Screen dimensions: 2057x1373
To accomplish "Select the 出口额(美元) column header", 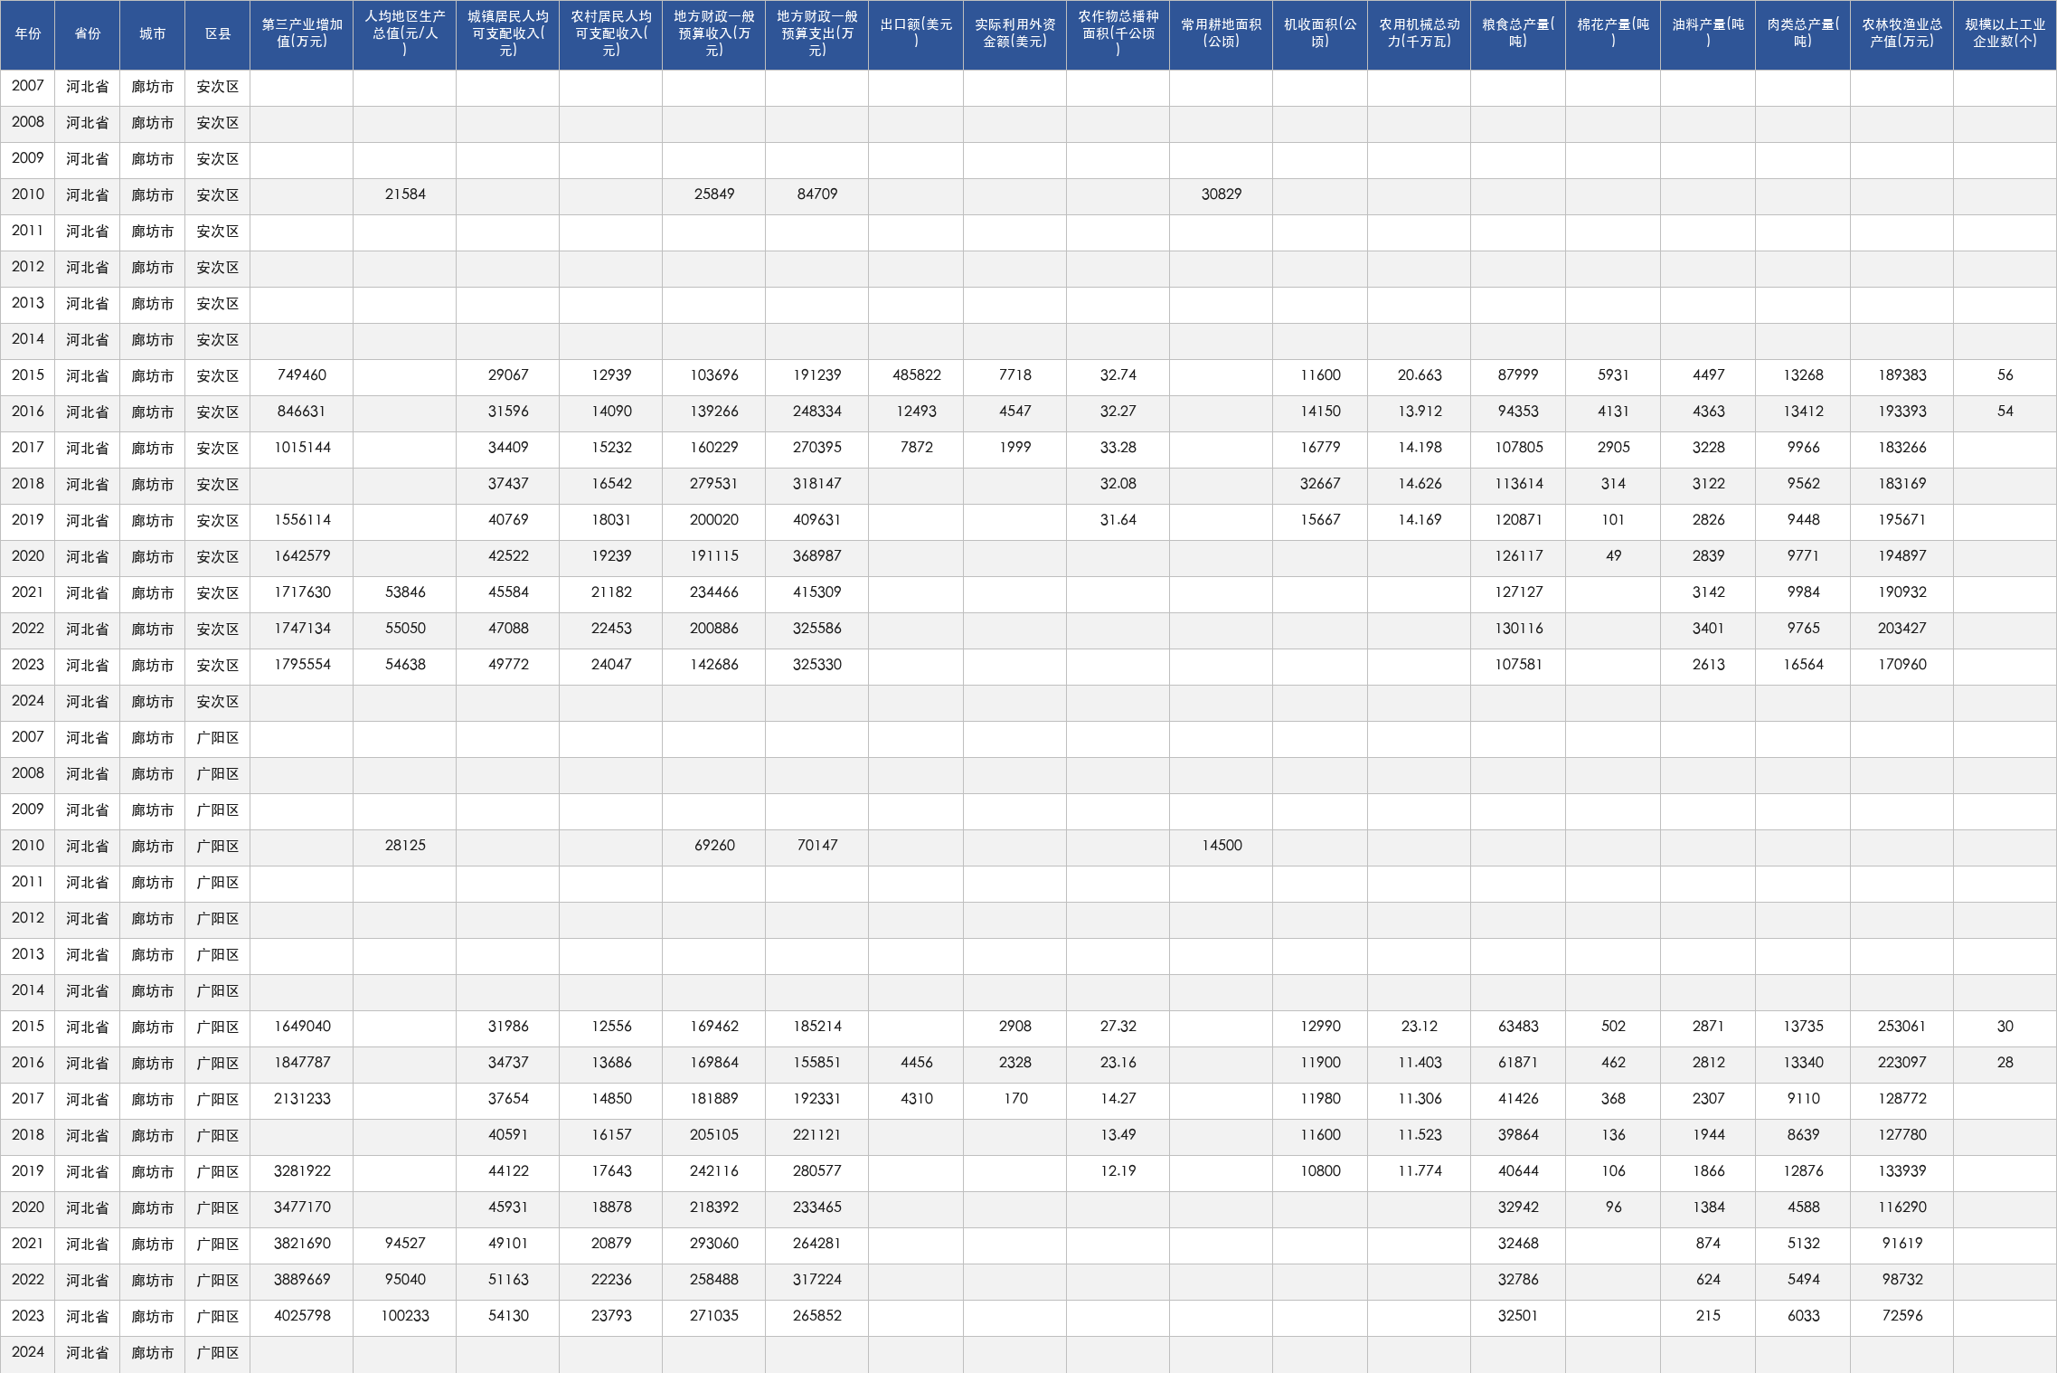I will 916,34.
